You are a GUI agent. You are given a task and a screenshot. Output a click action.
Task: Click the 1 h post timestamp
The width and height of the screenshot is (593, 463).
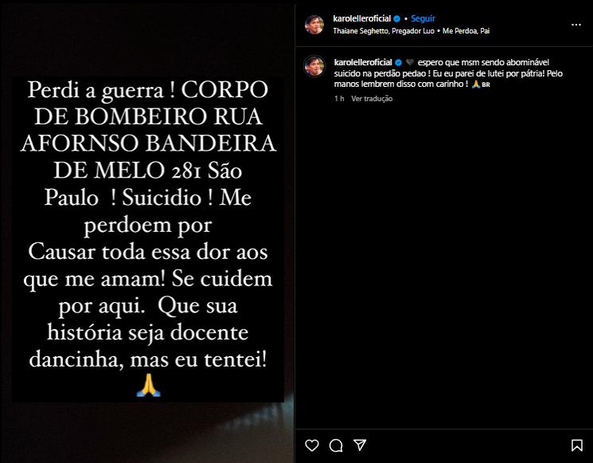pos(339,99)
